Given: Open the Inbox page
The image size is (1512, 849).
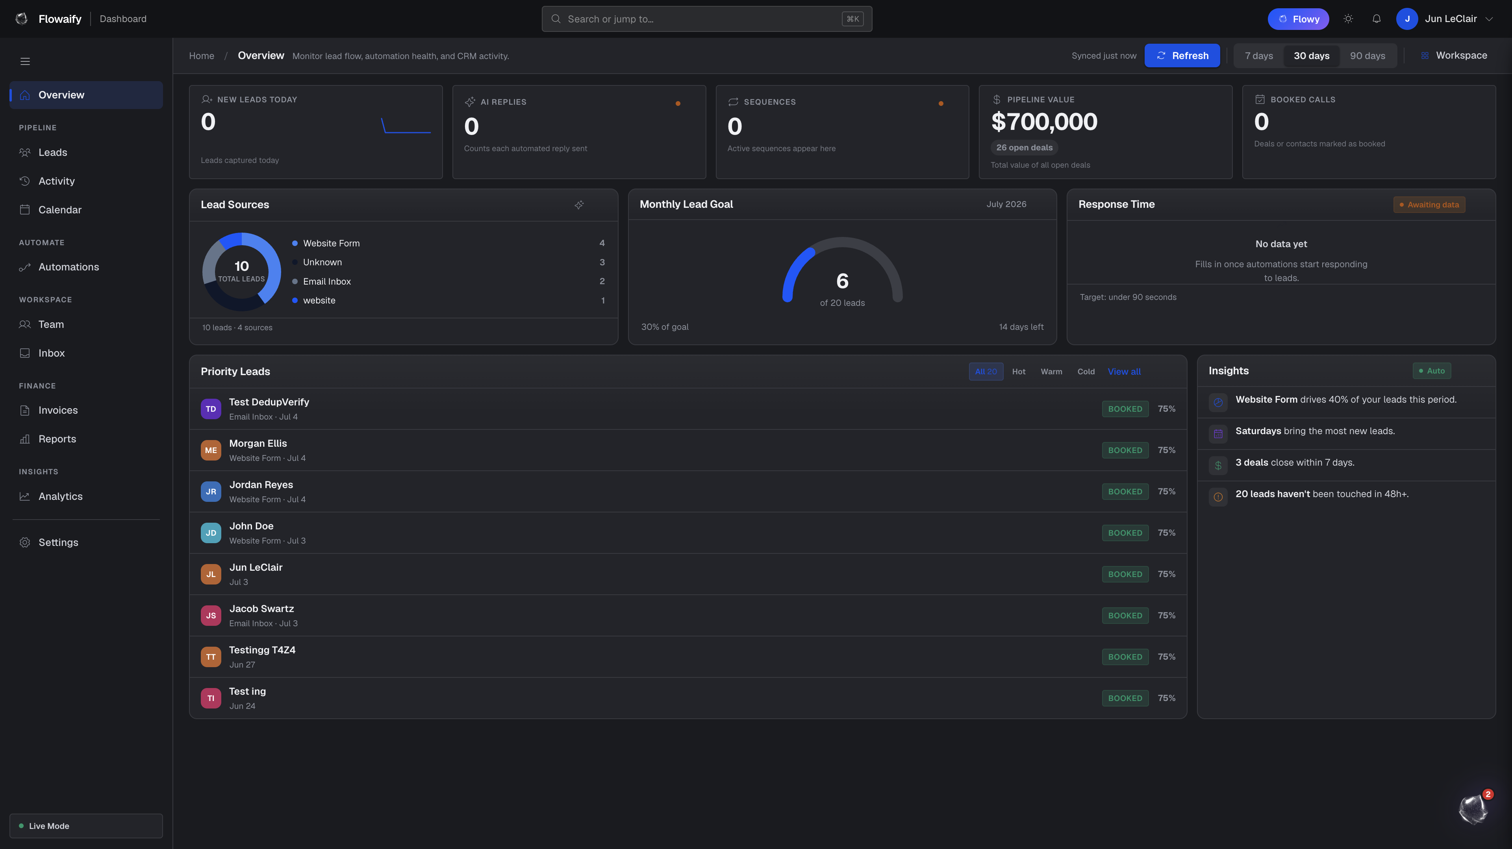Looking at the screenshot, I should 86,353.
